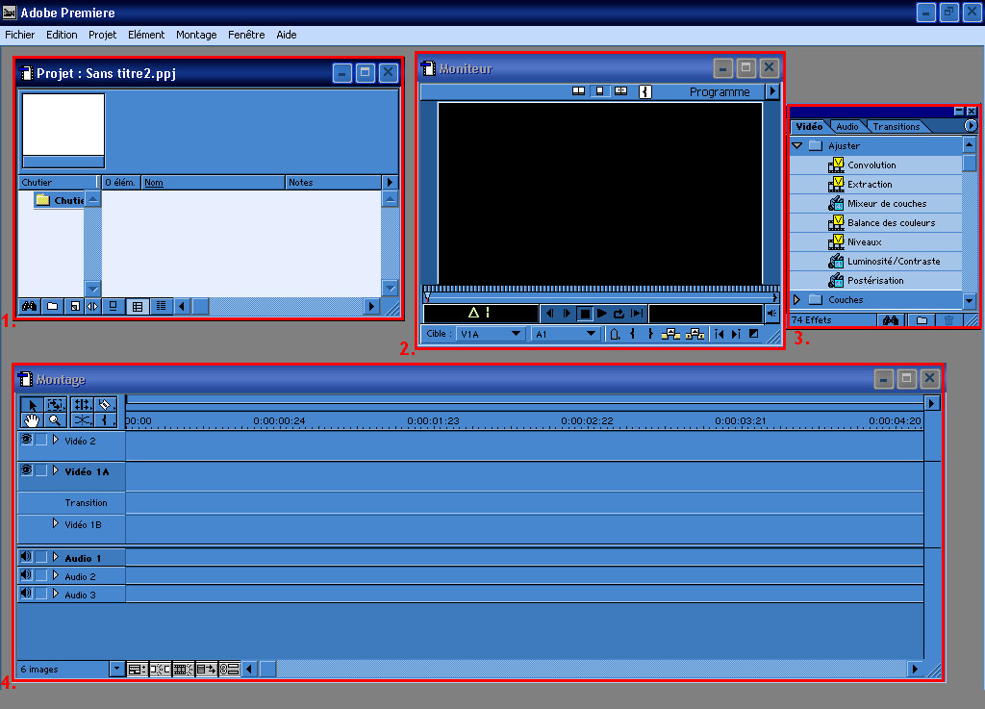Create a new bin in Projet window

tap(52, 307)
